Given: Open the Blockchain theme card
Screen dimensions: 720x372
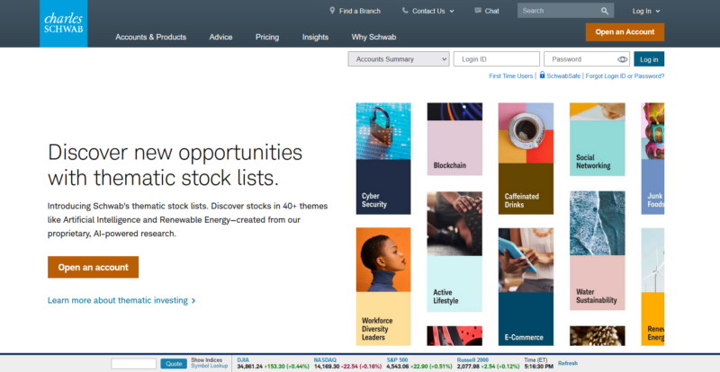Looking at the screenshot, I should click(454, 139).
